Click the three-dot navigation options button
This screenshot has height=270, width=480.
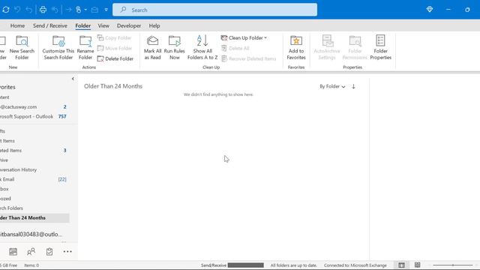[67, 252]
